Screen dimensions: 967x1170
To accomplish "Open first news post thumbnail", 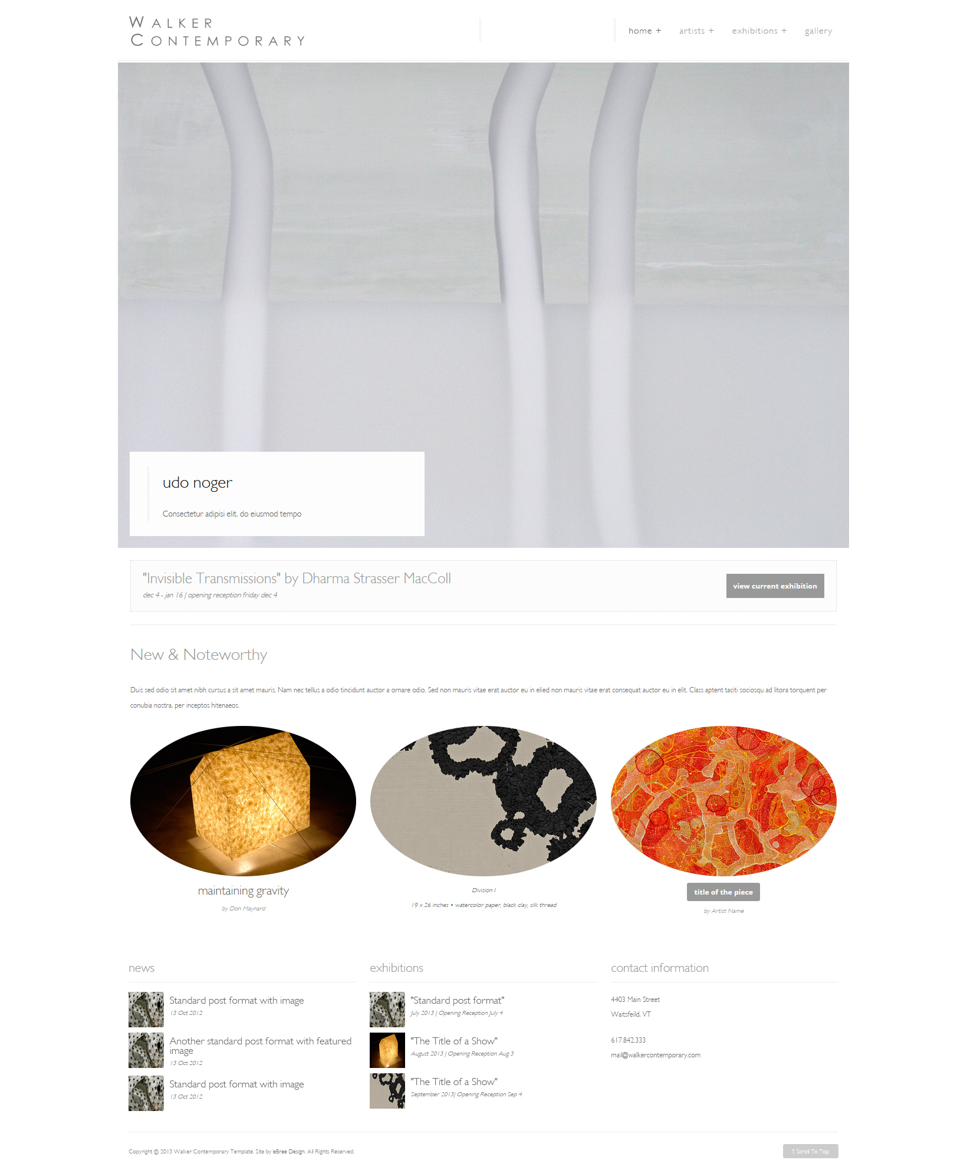I will 146,1009.
